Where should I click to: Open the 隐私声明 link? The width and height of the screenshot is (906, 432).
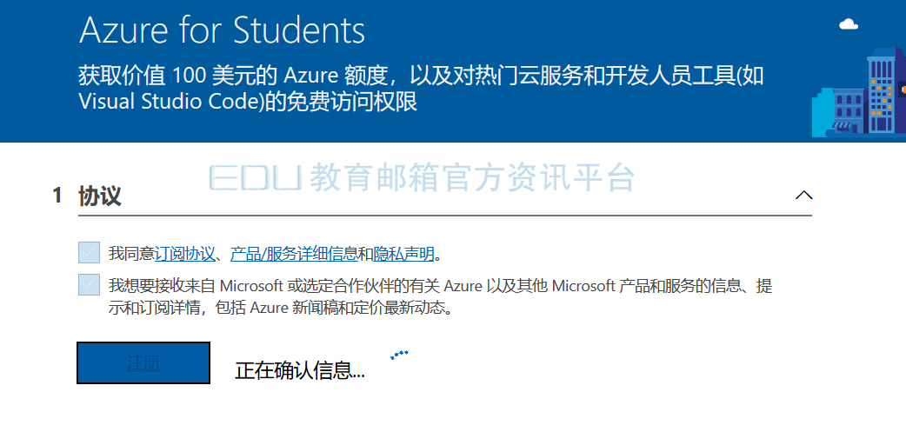[x=403, y=254]
